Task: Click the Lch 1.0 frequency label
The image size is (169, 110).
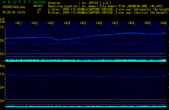Action: click(2, 27)
